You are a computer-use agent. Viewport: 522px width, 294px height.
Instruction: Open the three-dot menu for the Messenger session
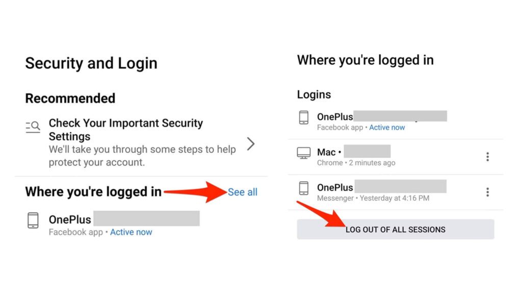(487, 192)
